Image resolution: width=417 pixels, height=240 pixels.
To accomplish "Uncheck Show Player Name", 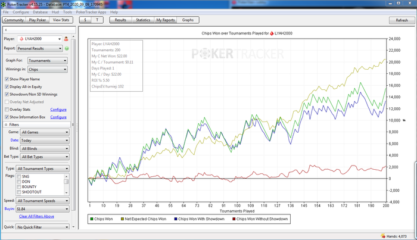I will [x=7, y=79].
